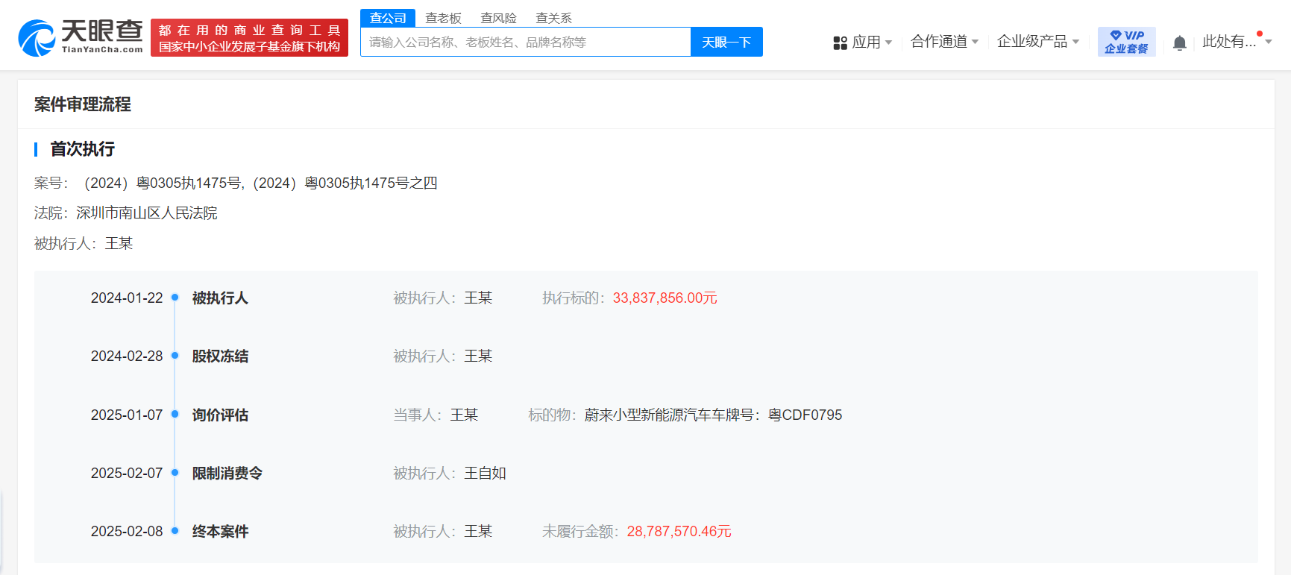Select the 查公司 search tab

pyautogui.click(x=388, y=18)
